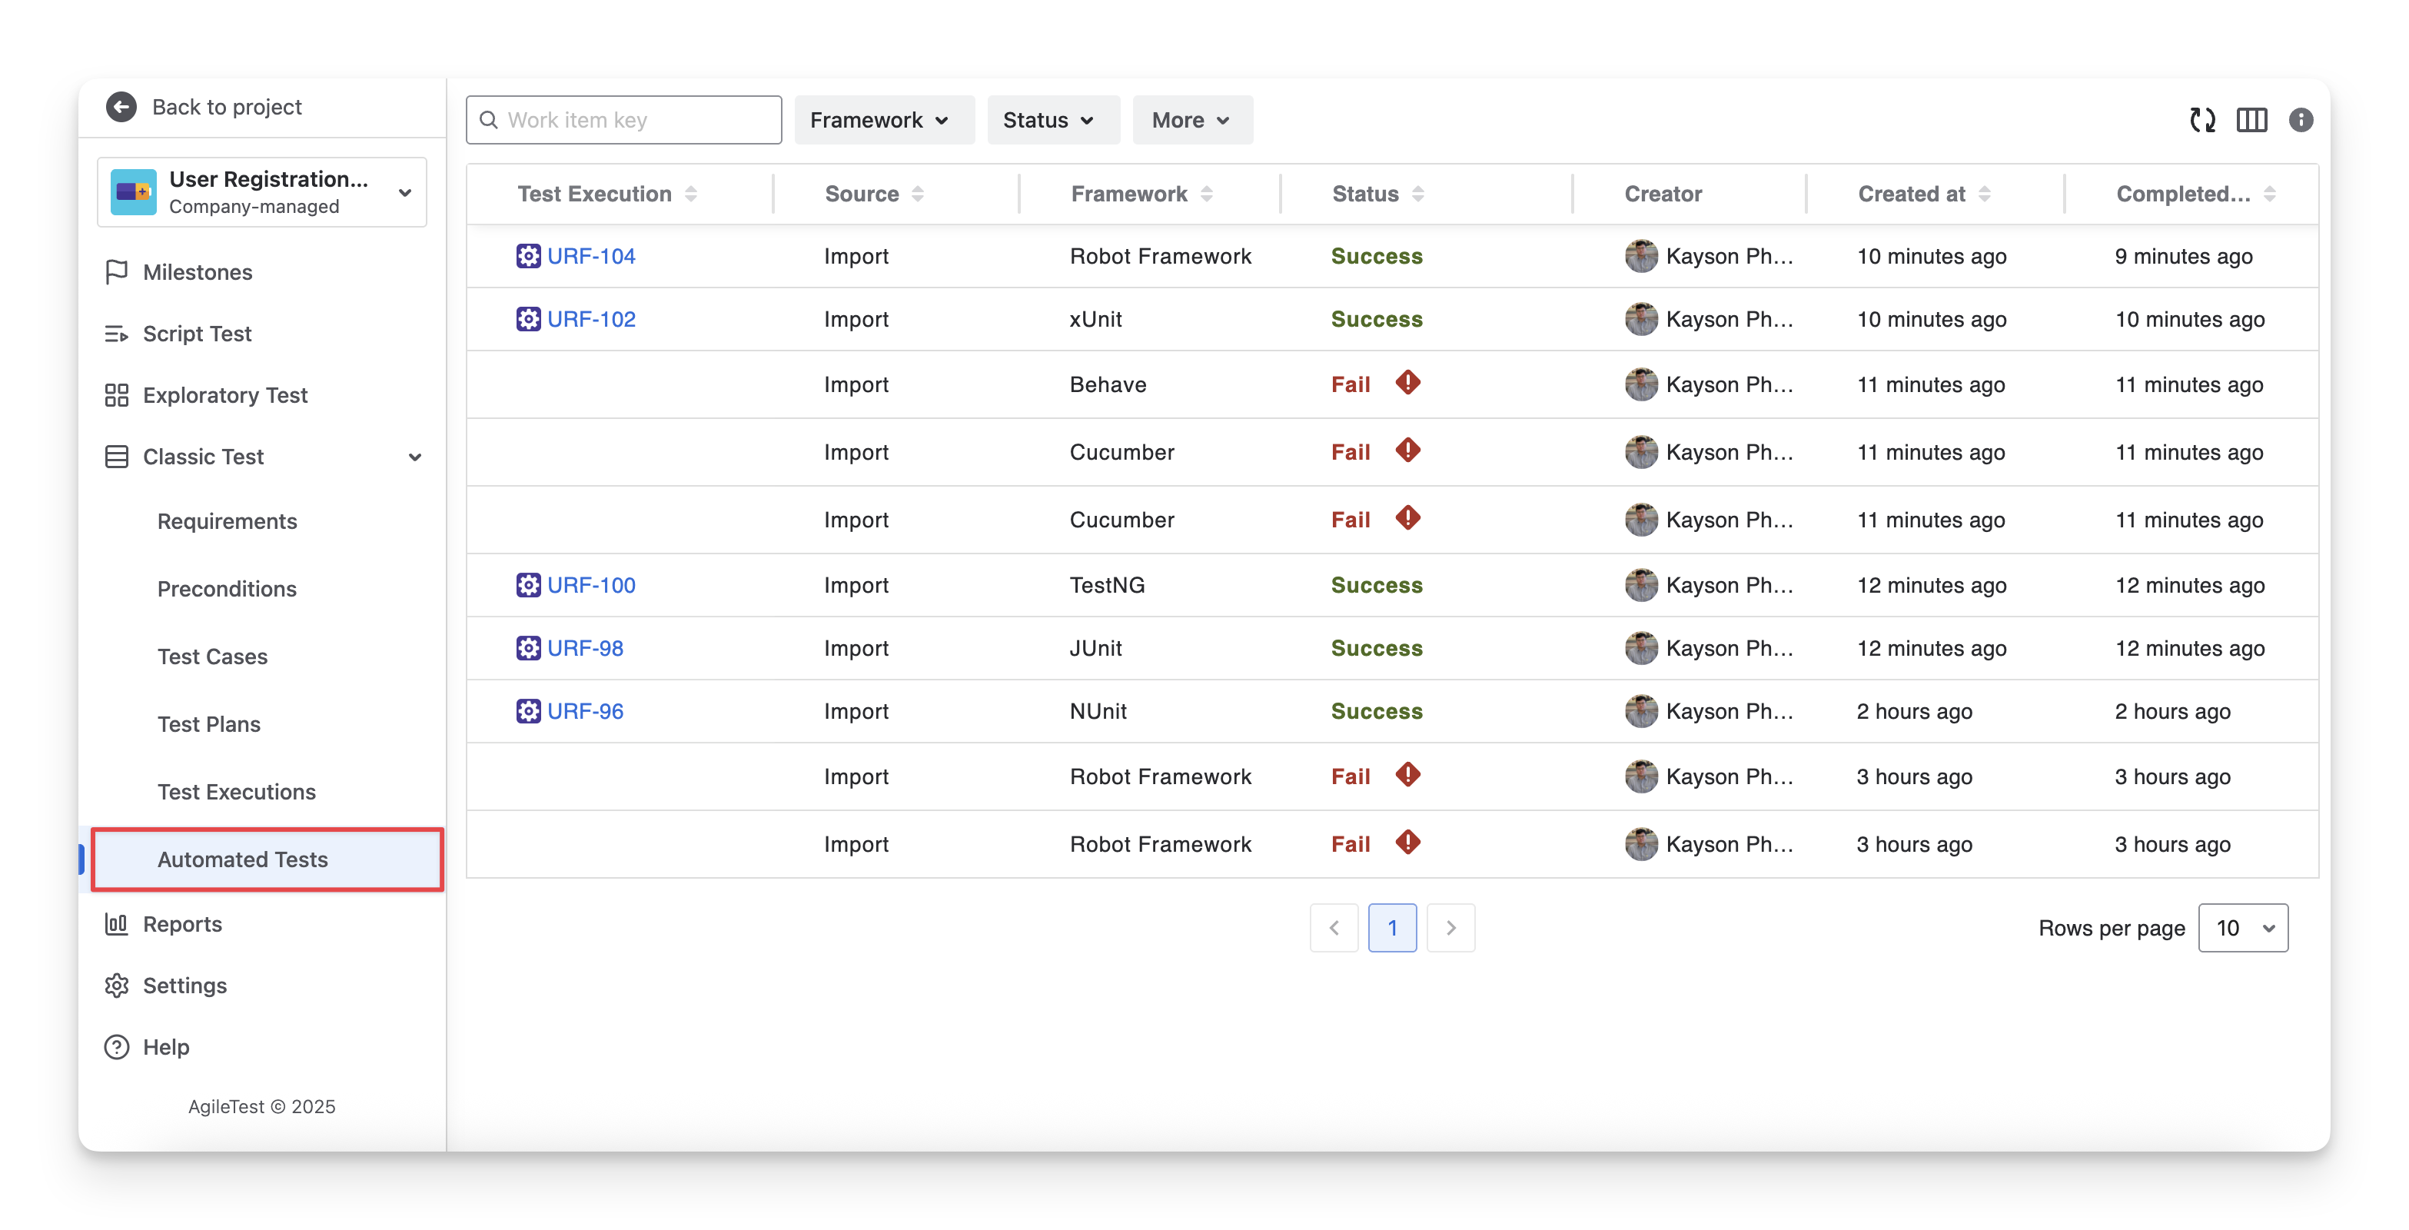Image resolution: width=2409 pixels, height=1230 pixels.
Task: Open the URF-104 test execution link
Action: 591,256
